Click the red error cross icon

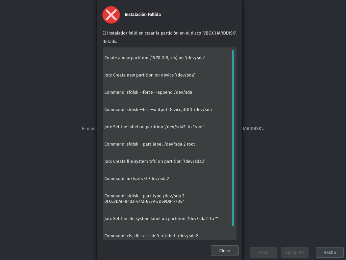click(x=111, y=15)
